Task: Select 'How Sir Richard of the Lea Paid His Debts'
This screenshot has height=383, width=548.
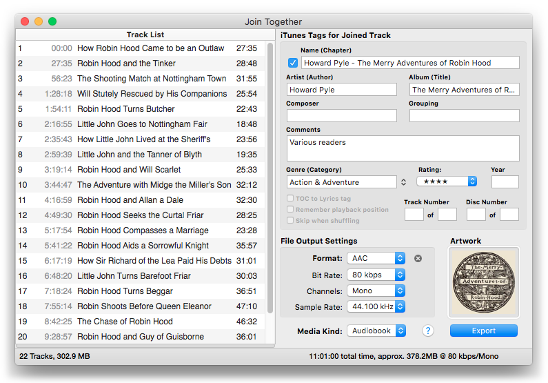Action: pos(140,261)
